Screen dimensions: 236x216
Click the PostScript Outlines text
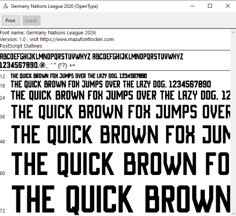coord(21,46)
